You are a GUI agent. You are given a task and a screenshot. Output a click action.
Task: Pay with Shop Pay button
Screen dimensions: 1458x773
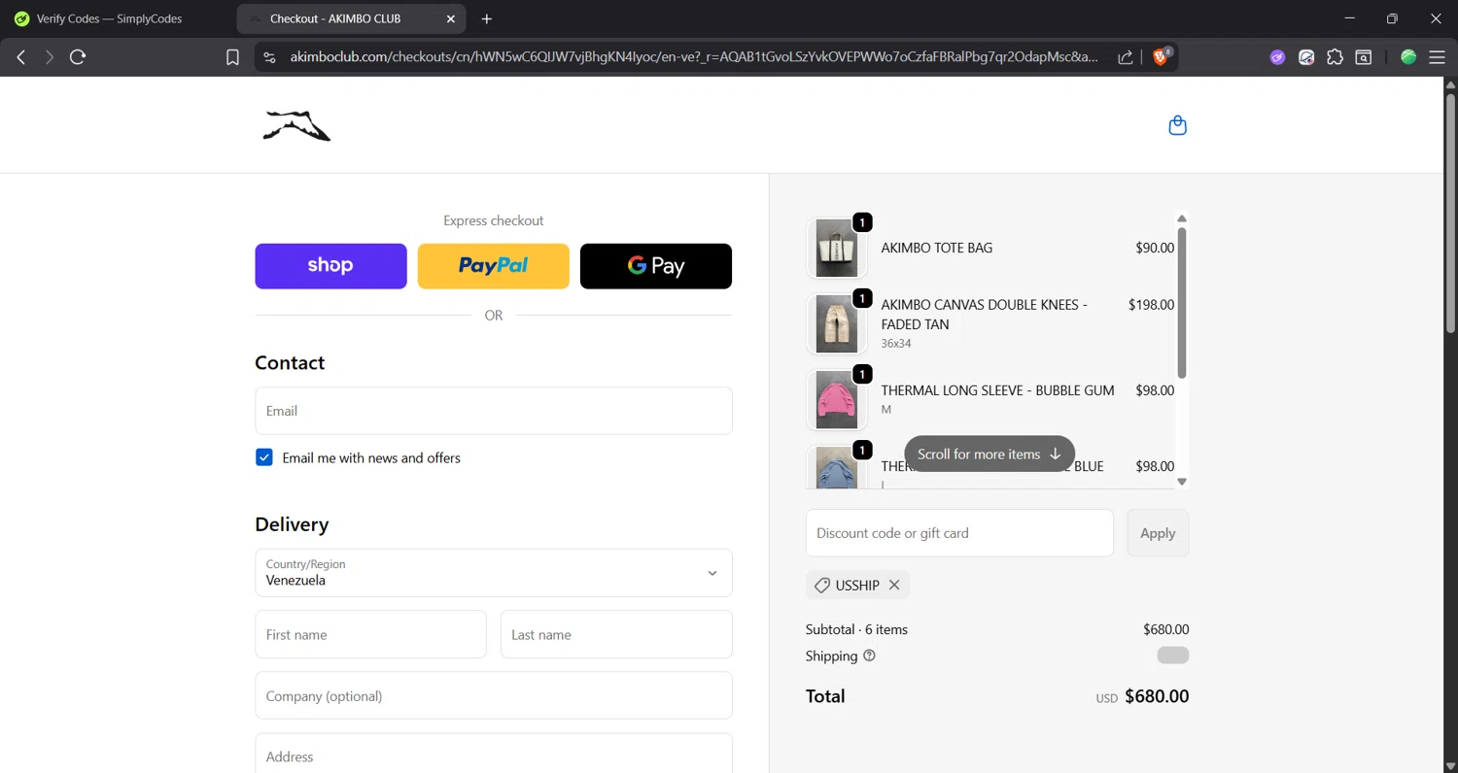330,266
